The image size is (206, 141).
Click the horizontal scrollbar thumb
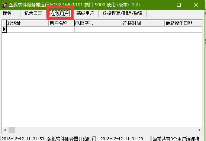(x=12, y=130)
